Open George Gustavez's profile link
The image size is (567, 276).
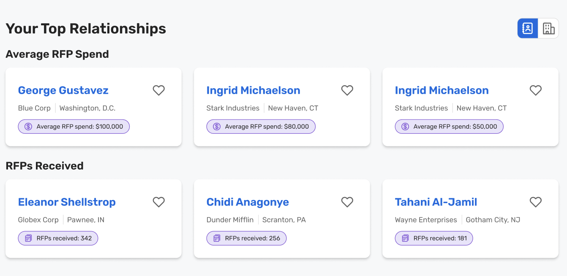[63, 90]
